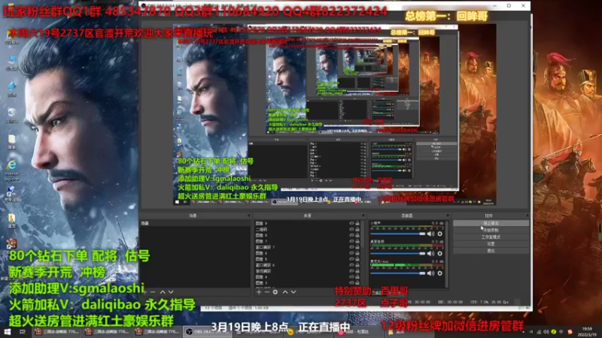The width and height of the screenshot is (602, 338).
Task: Enable 工作室模式 studio mode
Action: point(491,237)
